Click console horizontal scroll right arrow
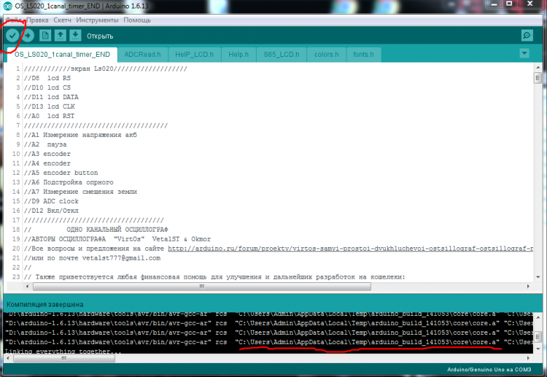Screen dimensions: 547x377 528,358
